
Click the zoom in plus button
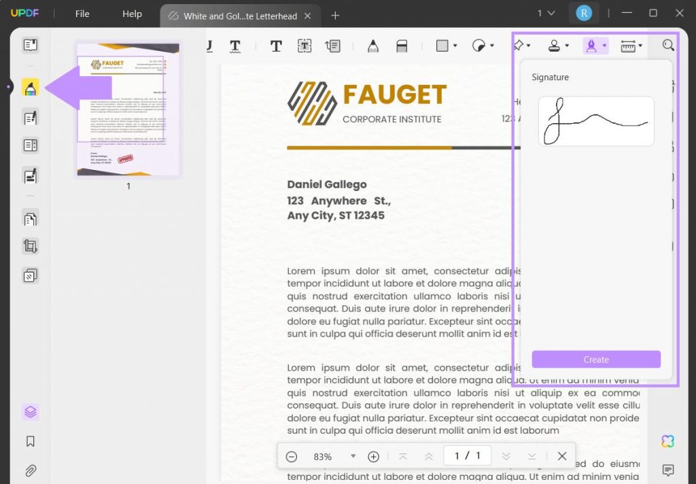(x=373, y=455)
